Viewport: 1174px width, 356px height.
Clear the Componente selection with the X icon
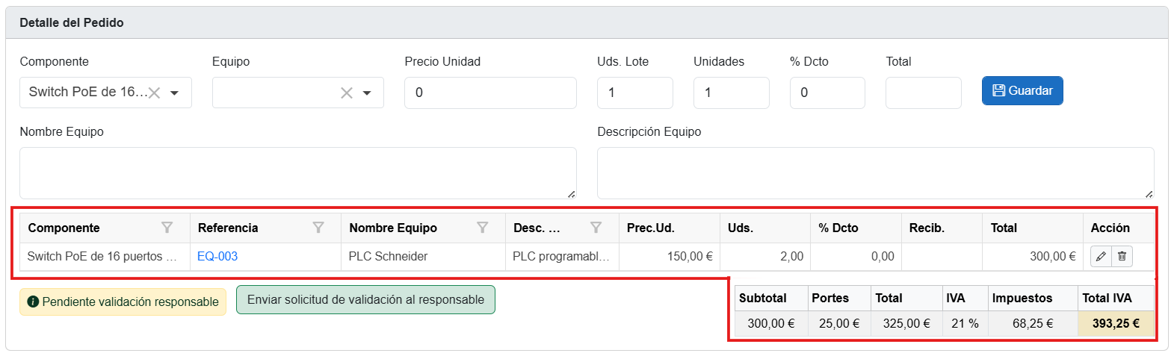point(154,93)
